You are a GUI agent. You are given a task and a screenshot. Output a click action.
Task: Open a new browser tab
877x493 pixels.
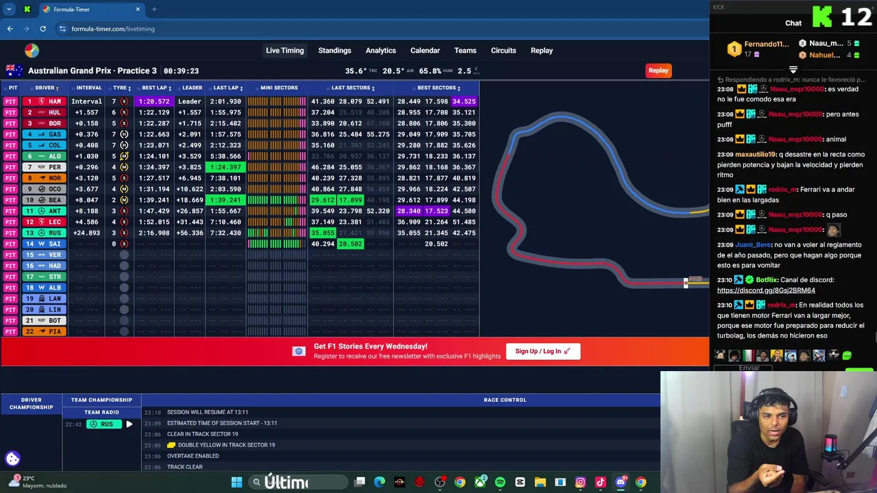coord(154,10)
